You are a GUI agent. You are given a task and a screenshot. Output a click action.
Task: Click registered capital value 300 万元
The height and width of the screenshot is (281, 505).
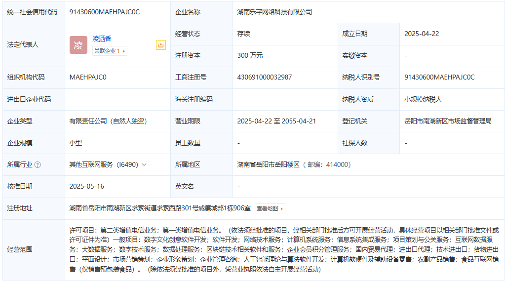pos(250,55)
